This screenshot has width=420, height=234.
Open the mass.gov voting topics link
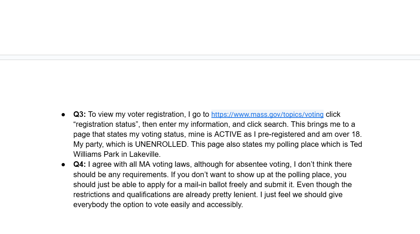[267, 114]
